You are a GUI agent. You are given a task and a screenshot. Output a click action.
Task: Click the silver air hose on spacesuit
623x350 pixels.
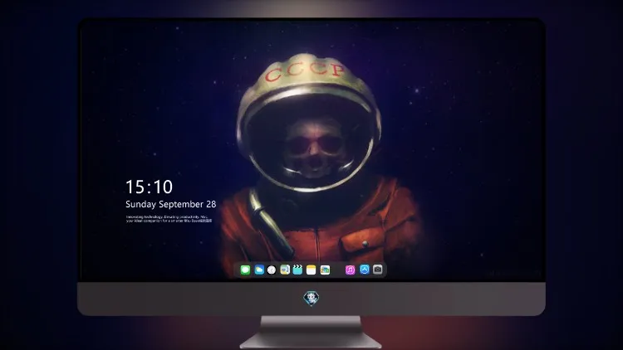268,221
